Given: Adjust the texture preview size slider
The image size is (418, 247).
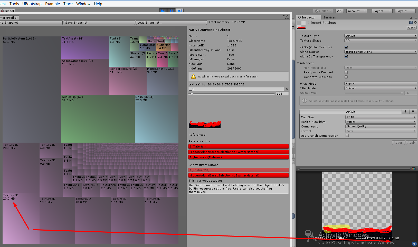Looking at the screenshot, I should 232,94.
